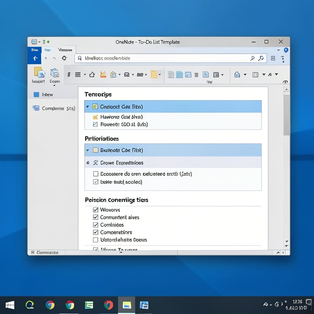Click the paste clipboard icon in ribbon
This screenshot has width=314, height=314.
tap(113, 75)
